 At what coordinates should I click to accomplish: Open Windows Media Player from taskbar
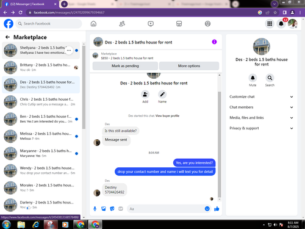tap(65, 225)
